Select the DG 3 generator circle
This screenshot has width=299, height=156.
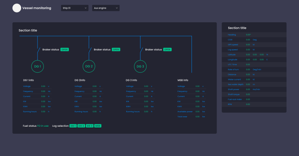click(140, 66)
